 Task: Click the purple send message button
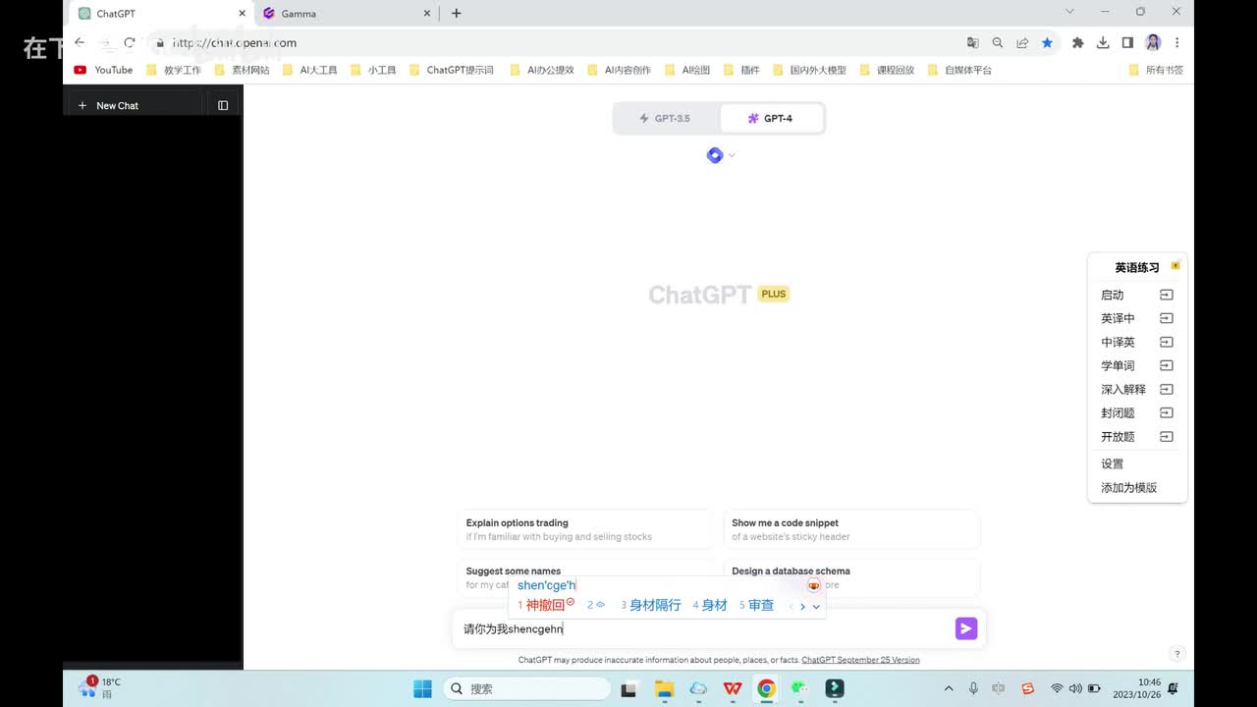tap(966, 628)
